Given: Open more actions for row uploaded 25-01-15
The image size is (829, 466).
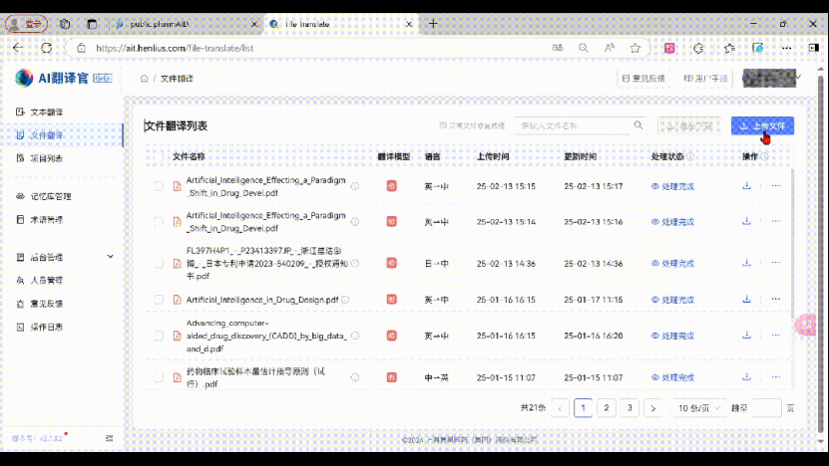Looking at the screenshot, I should 775,376.
